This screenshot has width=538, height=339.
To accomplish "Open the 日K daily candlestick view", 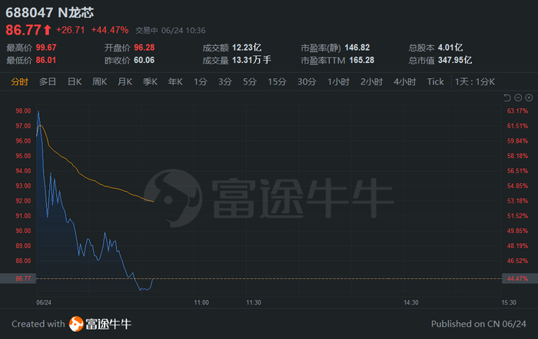I will 75,81.
